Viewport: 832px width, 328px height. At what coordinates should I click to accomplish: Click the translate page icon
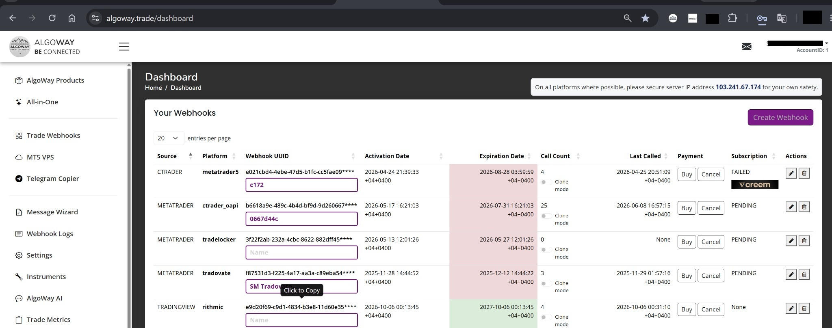[x=782, y=18]
